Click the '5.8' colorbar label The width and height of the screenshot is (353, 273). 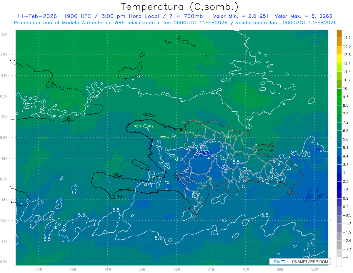click(346, 139)
